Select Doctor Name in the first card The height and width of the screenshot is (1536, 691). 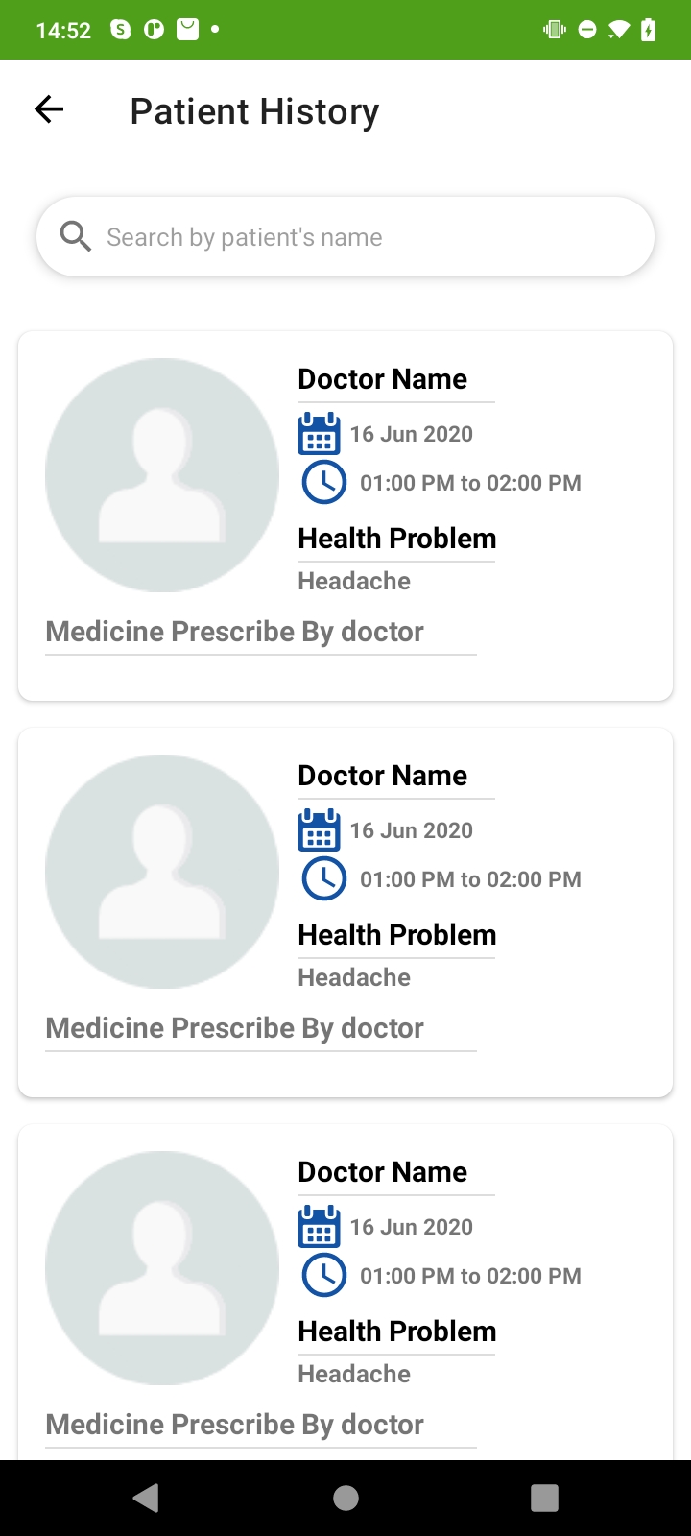pyautogui.click(x=382, y=379)
